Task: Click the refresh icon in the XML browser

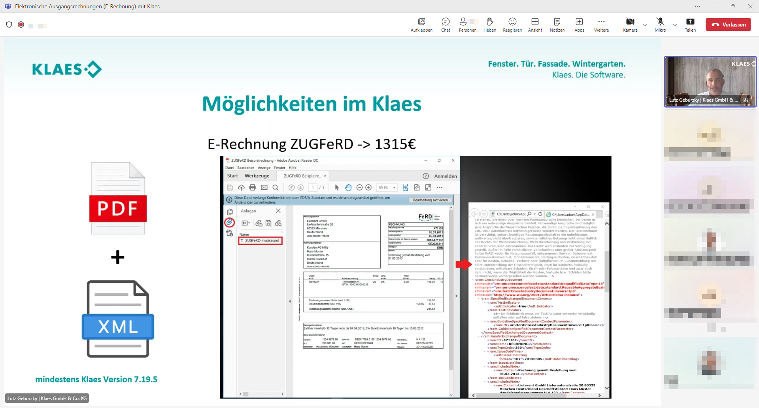Action: (x=540, y=214)
